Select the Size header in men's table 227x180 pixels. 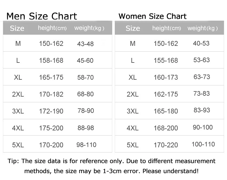tap(17, 28)
